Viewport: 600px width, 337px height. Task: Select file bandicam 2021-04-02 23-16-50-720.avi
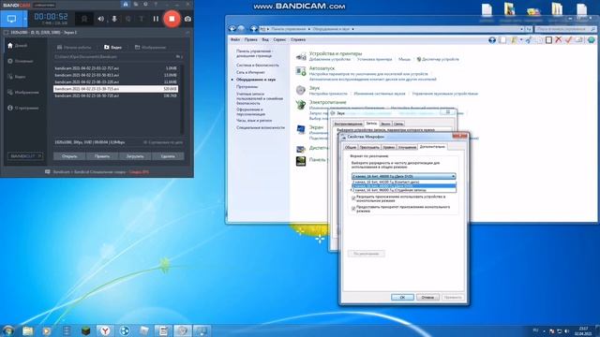point(115,95)
